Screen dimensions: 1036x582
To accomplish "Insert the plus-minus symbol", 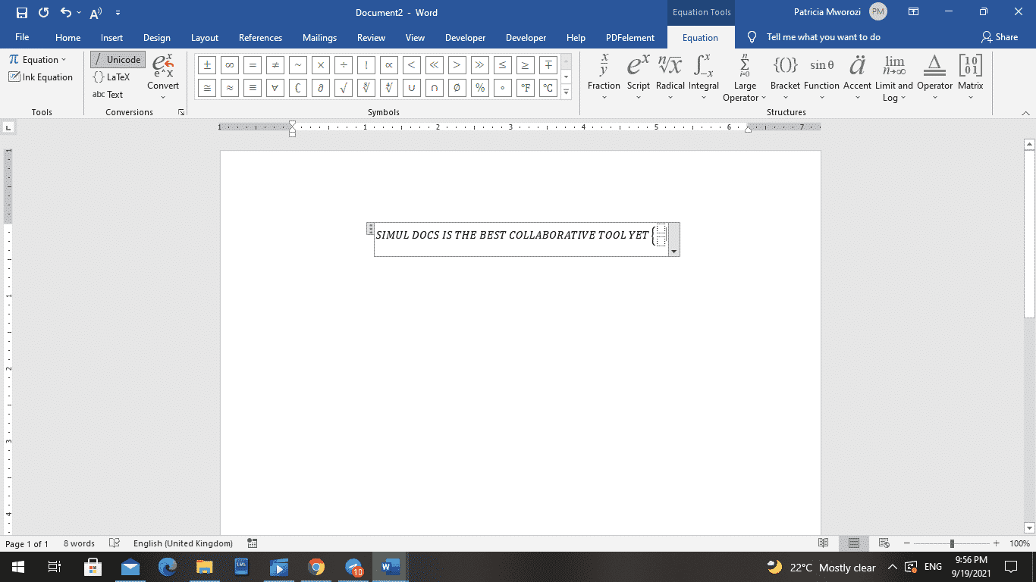I will 206,65.
